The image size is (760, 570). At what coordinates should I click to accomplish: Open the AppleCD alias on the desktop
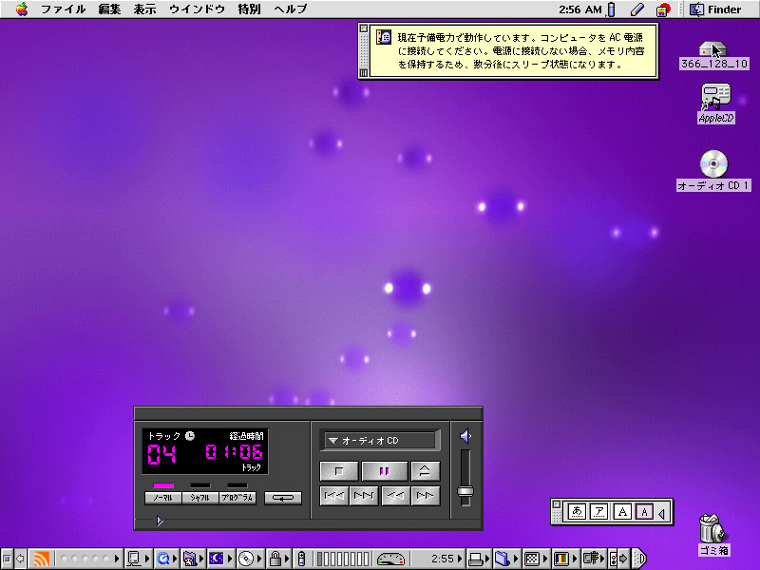714,98
